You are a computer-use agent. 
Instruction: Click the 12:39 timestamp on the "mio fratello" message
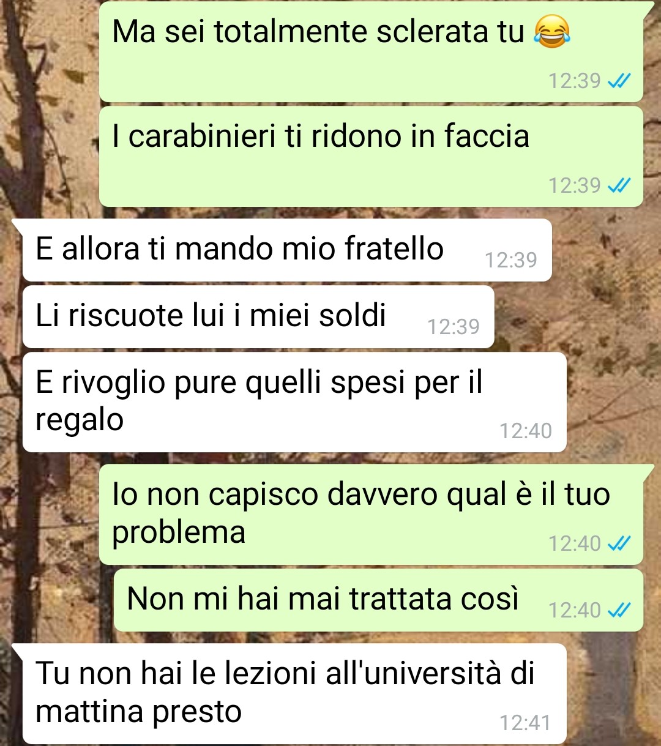(x=510, y=260)
